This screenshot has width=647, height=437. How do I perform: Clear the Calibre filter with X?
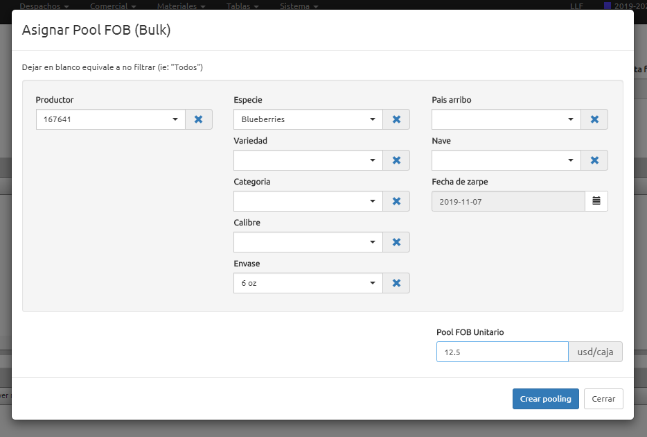pos(396,242)
